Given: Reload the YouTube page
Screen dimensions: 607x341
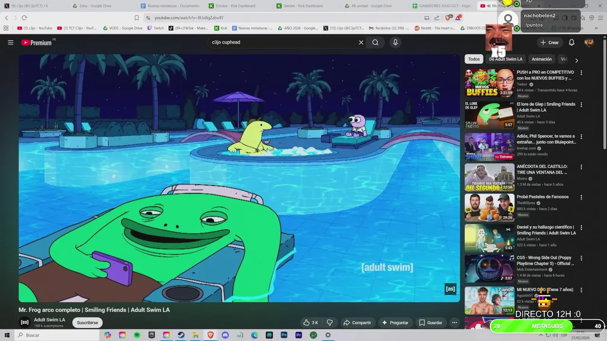Looking at the screenshot, I should click(x=24, y=18).
